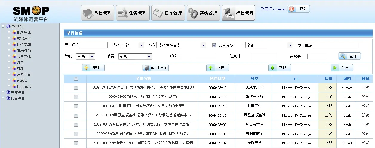Click the 节目名称 search input field
The image size is (375, 148).
tap(93, 45)
